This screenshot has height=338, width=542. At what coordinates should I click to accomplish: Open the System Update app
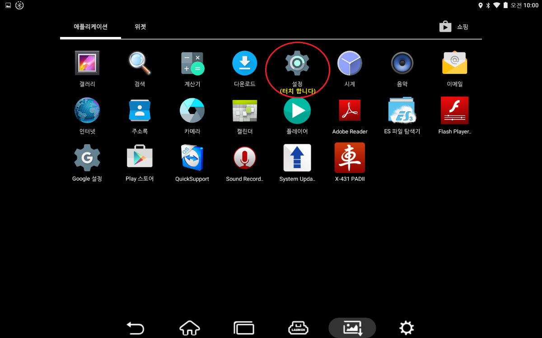coord(297,158)
